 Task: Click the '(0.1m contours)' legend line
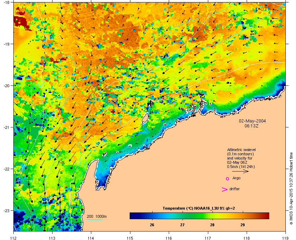[240, 154]
